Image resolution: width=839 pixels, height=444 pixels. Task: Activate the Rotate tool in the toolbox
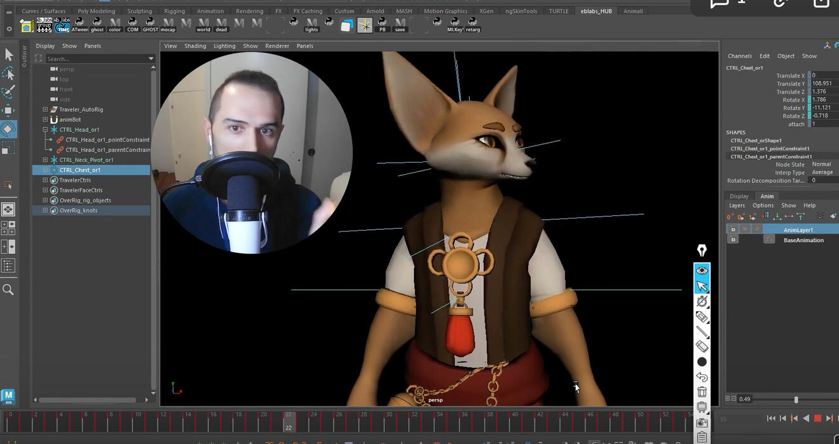[x=8, y=130]
